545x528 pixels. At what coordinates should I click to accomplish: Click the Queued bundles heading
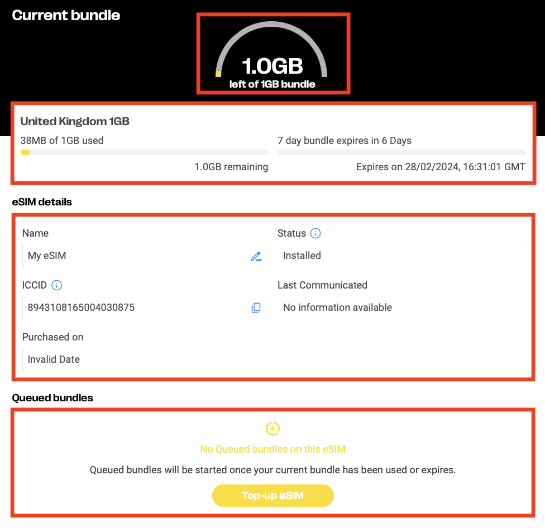tap(52, 398)
